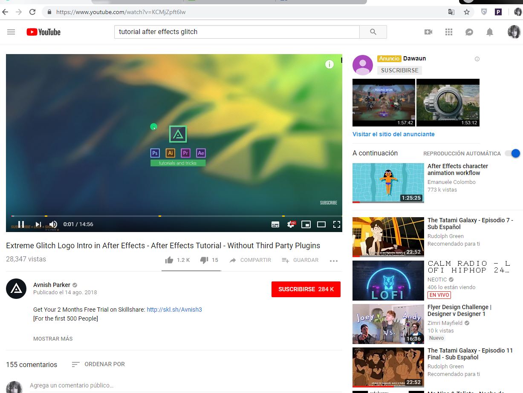The width and height of the screenshot is (523, 393).
Task: Click the SUBSCRIBE watermark in the video
Action: tap(329, 203)
